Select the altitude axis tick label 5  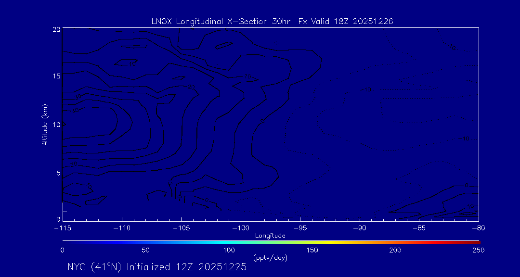(58, 173)
